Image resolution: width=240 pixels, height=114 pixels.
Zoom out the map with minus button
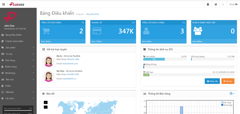coord(46,107)
